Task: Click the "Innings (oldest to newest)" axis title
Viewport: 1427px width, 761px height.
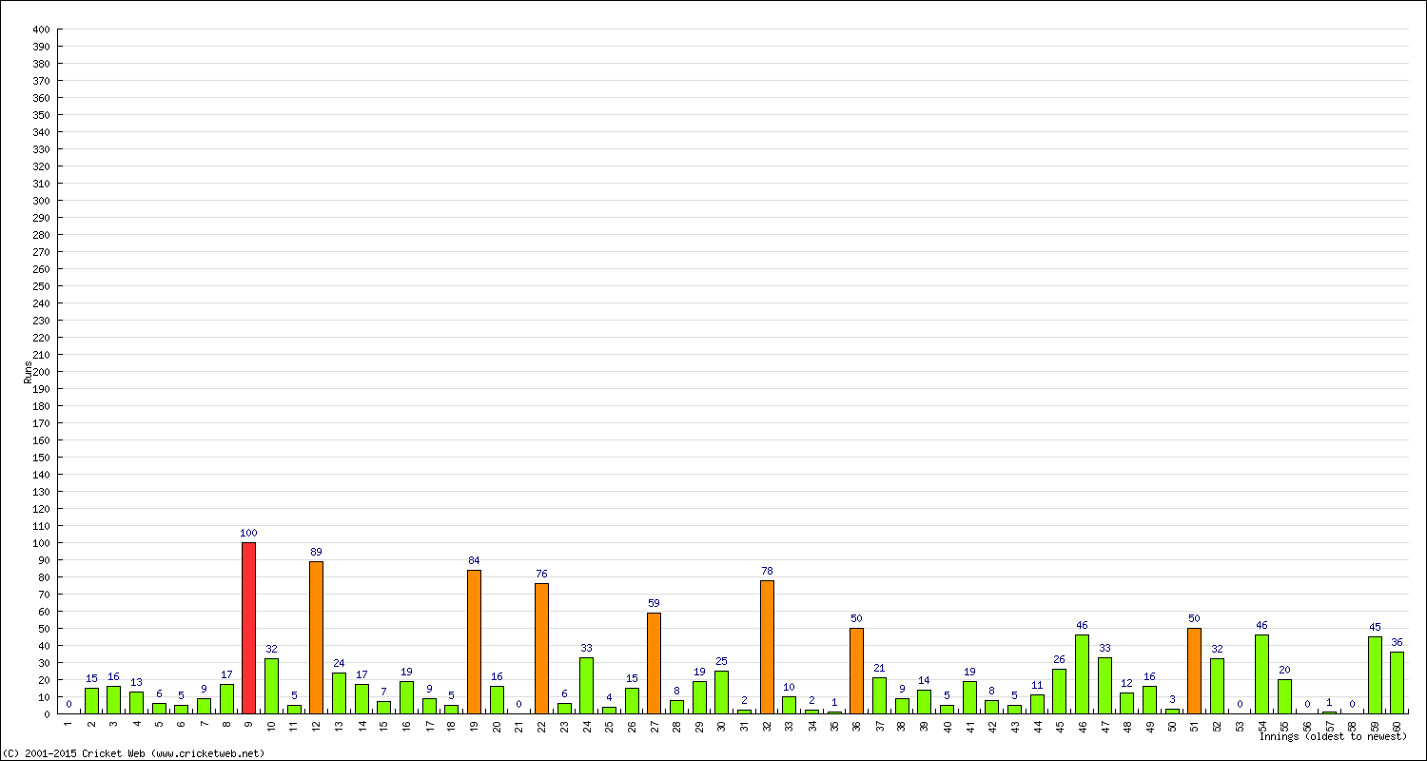Action: point(1333,736)
